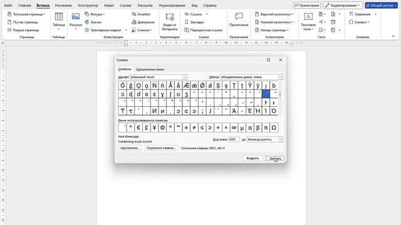The width and height of the screenshot is (401, 225).
Task: Switch to the Конструктор tab
Action: [88, 6]
